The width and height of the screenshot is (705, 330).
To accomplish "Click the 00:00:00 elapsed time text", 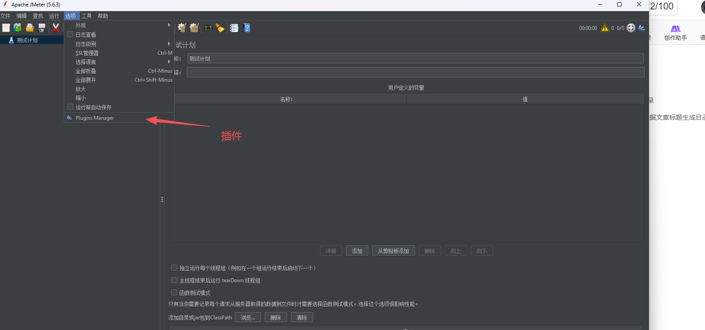I will pos(588,28).
